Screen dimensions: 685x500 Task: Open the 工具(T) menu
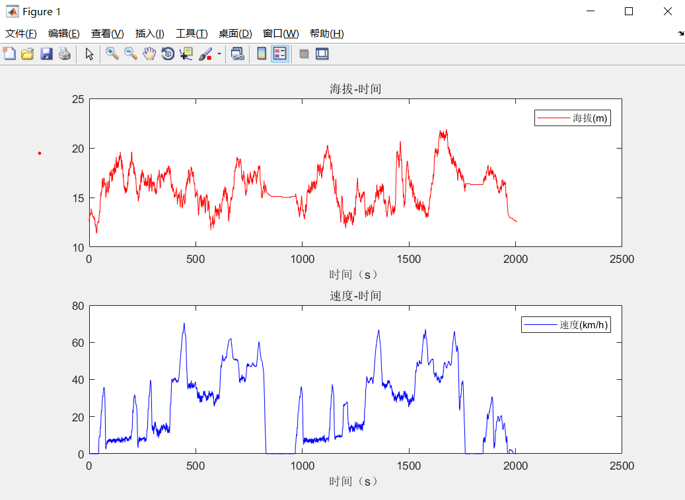[x=192, y=34]
